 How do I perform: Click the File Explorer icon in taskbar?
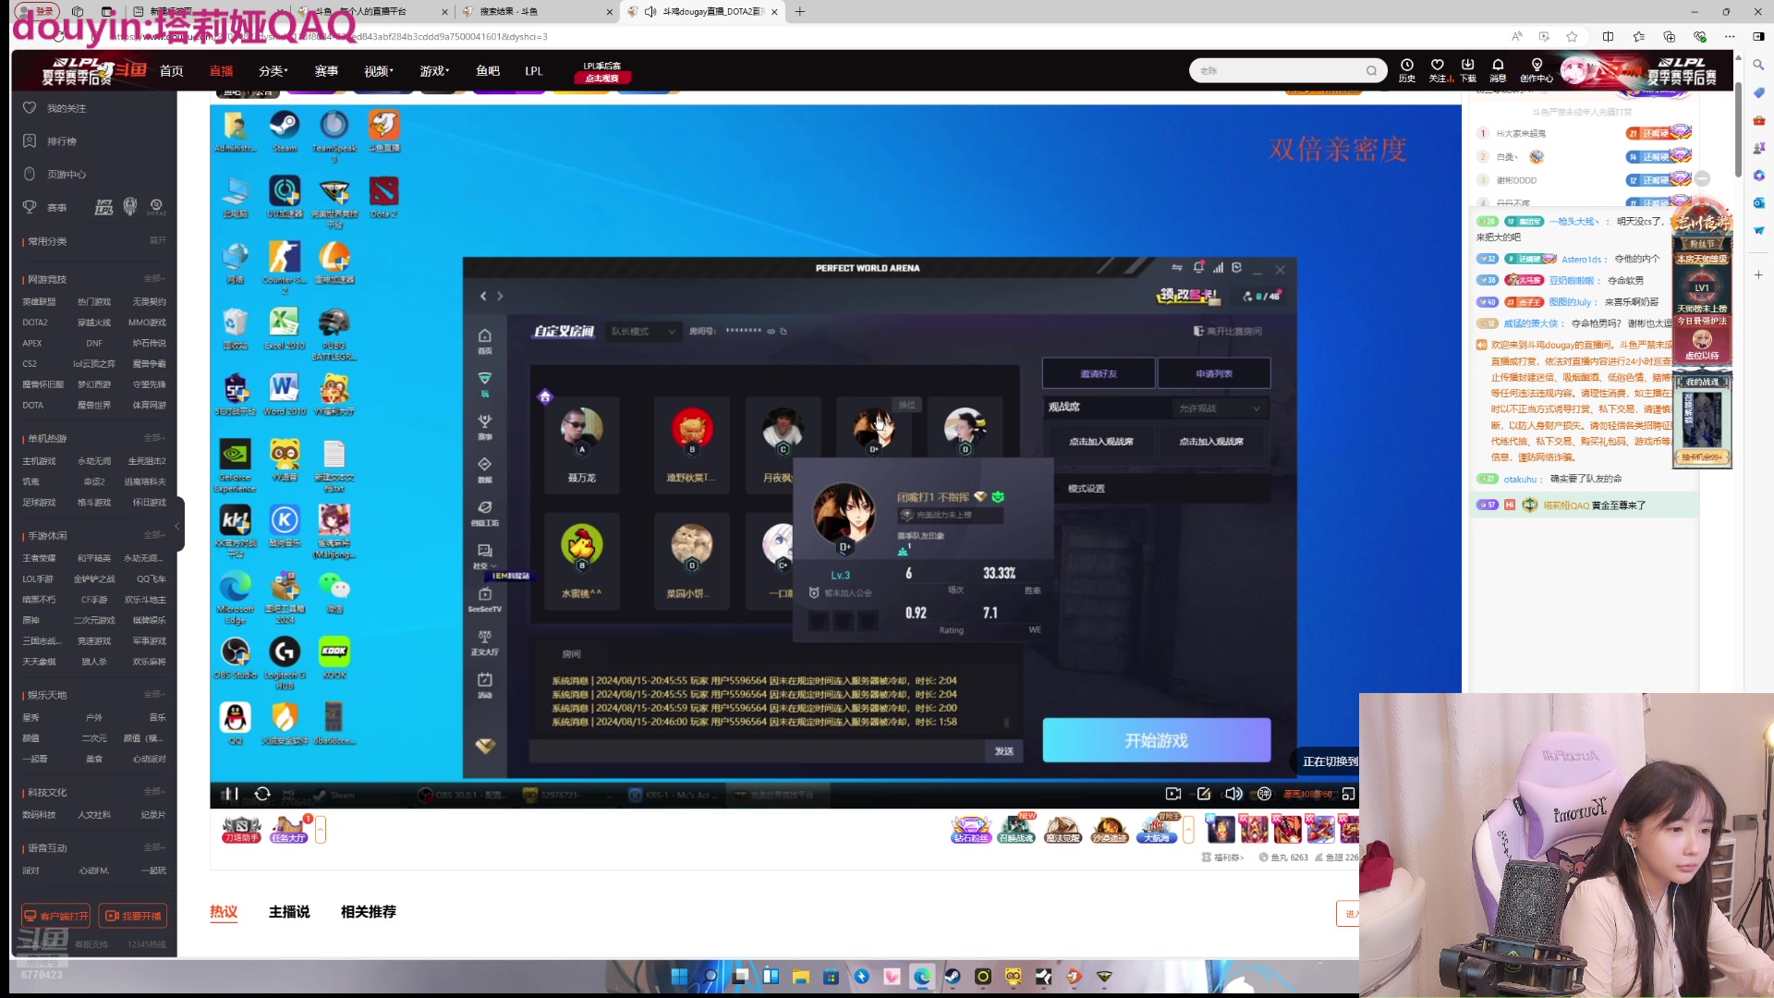[800, 976]
